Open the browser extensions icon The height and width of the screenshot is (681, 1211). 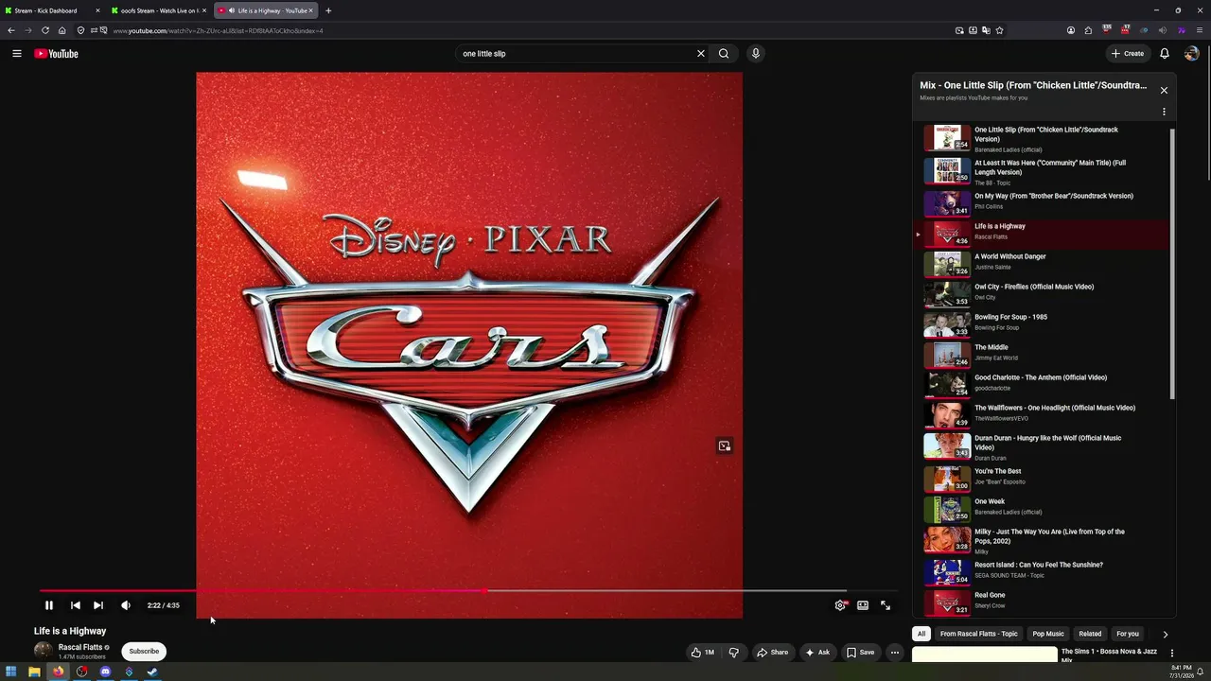click(x=1088, y=30)
